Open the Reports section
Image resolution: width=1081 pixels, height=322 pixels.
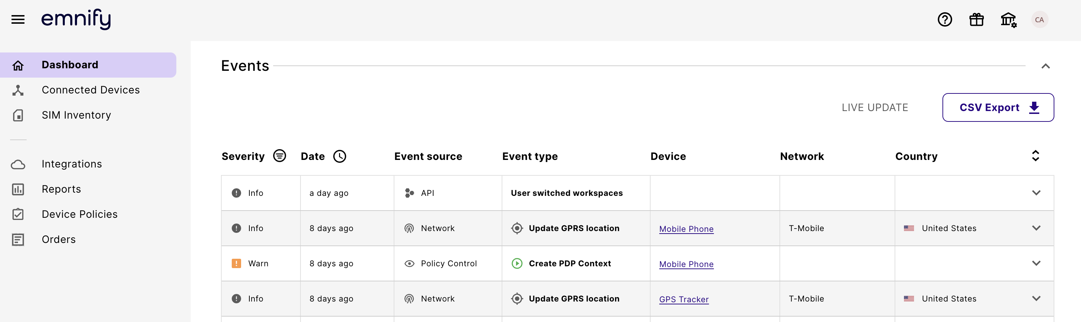pyautogui.click(x=61, y=189)
